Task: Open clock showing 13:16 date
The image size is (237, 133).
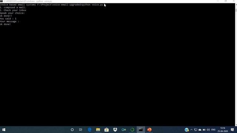Action: (x=223, y=130)
